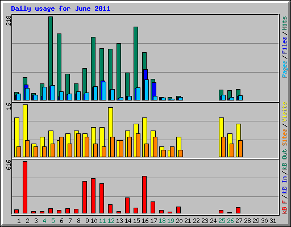The width and height of the screenshot is (291, 227).
Task: Click the 218 top axis value
Action: pos(9,20)
